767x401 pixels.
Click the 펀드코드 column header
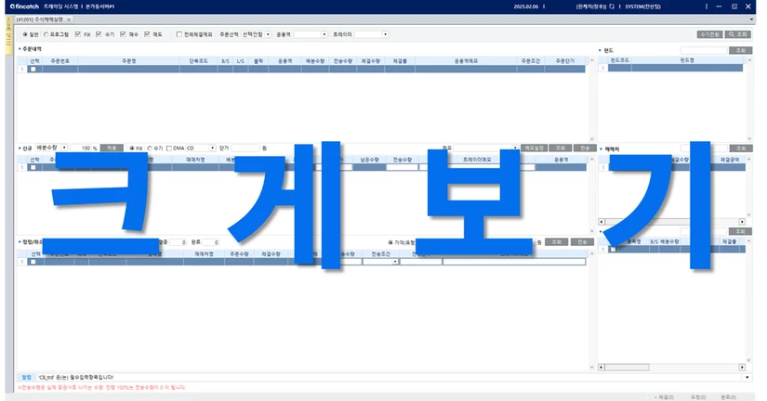(x=620, y=60)
